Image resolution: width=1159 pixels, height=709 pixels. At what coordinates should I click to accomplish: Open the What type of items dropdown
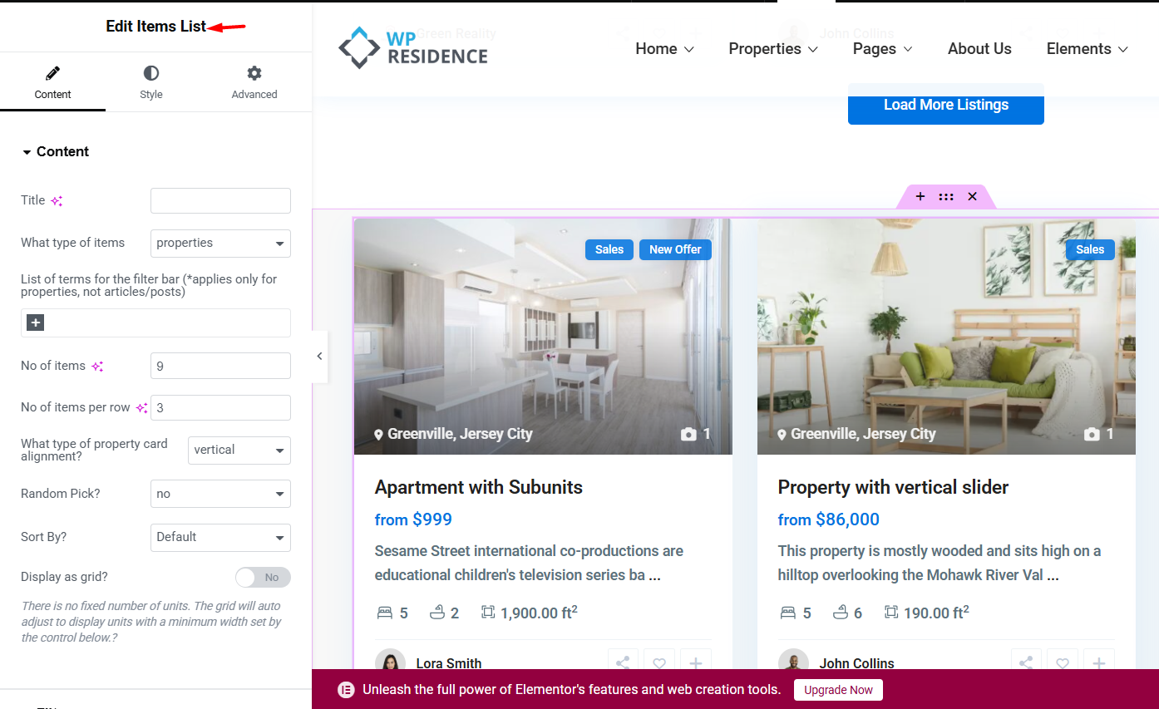click(220, 244)
